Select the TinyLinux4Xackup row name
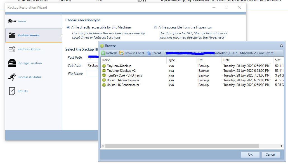288x164 pixels. (119, 66)
